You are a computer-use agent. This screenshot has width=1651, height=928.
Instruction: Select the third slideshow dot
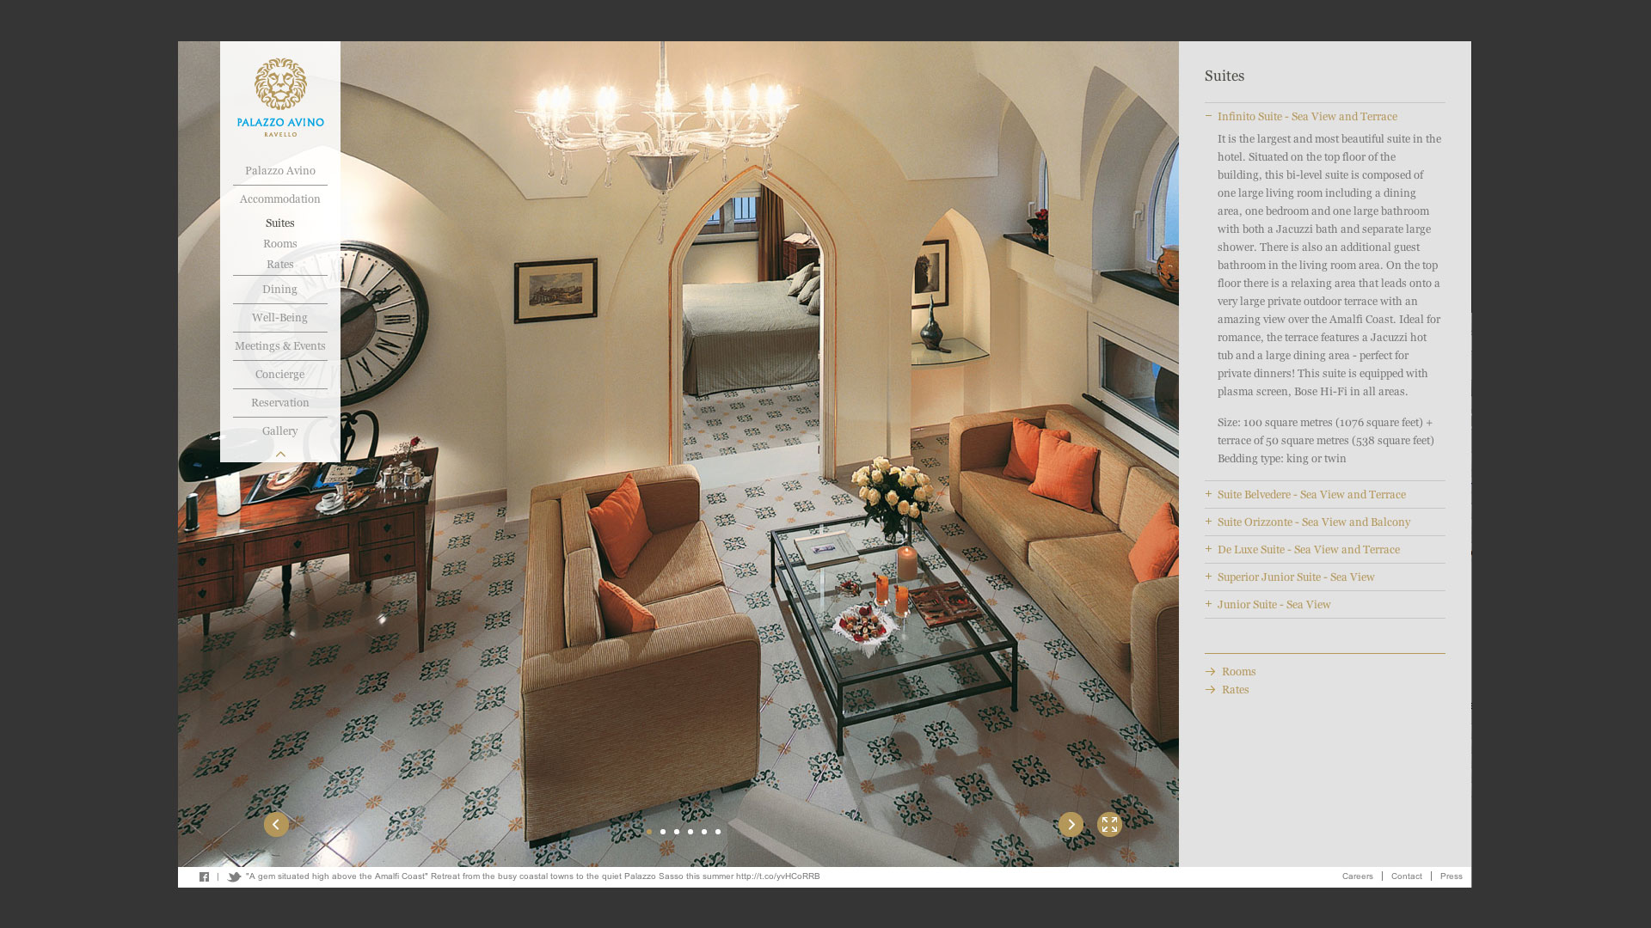(x=677, y=832)
